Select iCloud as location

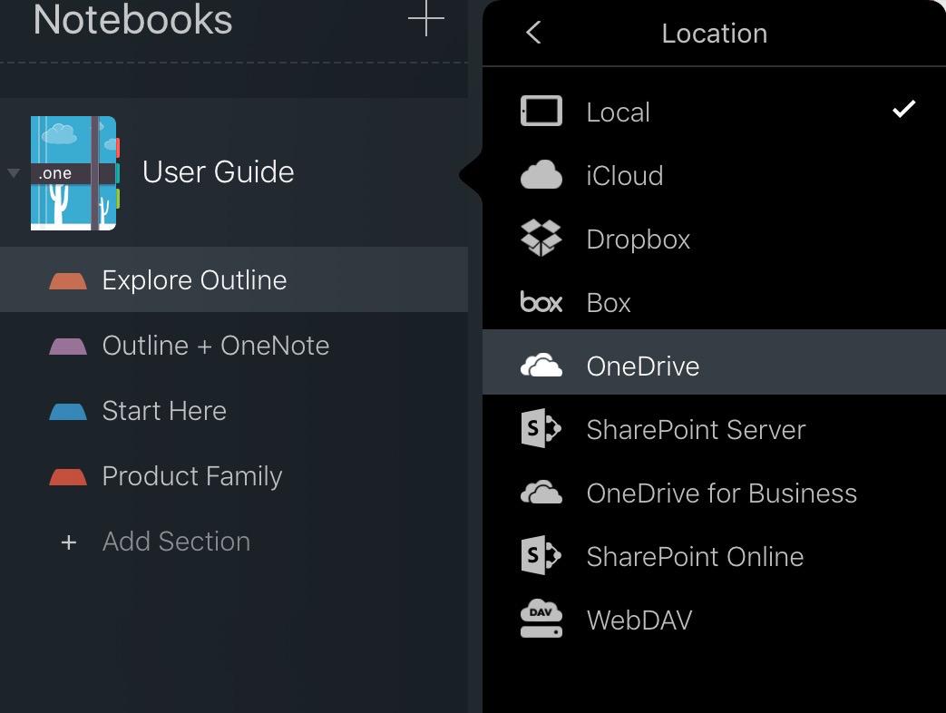[715, 176]
